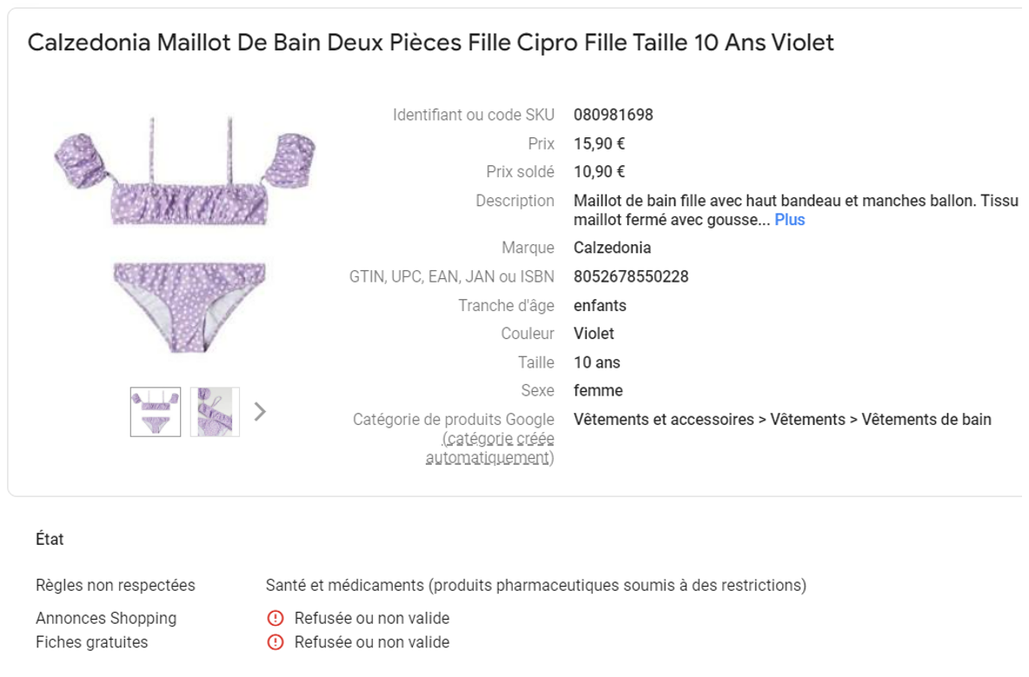The height and width of the screenshot is (677, 1029).
Task: Select the second product thumbnail
Action: tap(215, 412)
